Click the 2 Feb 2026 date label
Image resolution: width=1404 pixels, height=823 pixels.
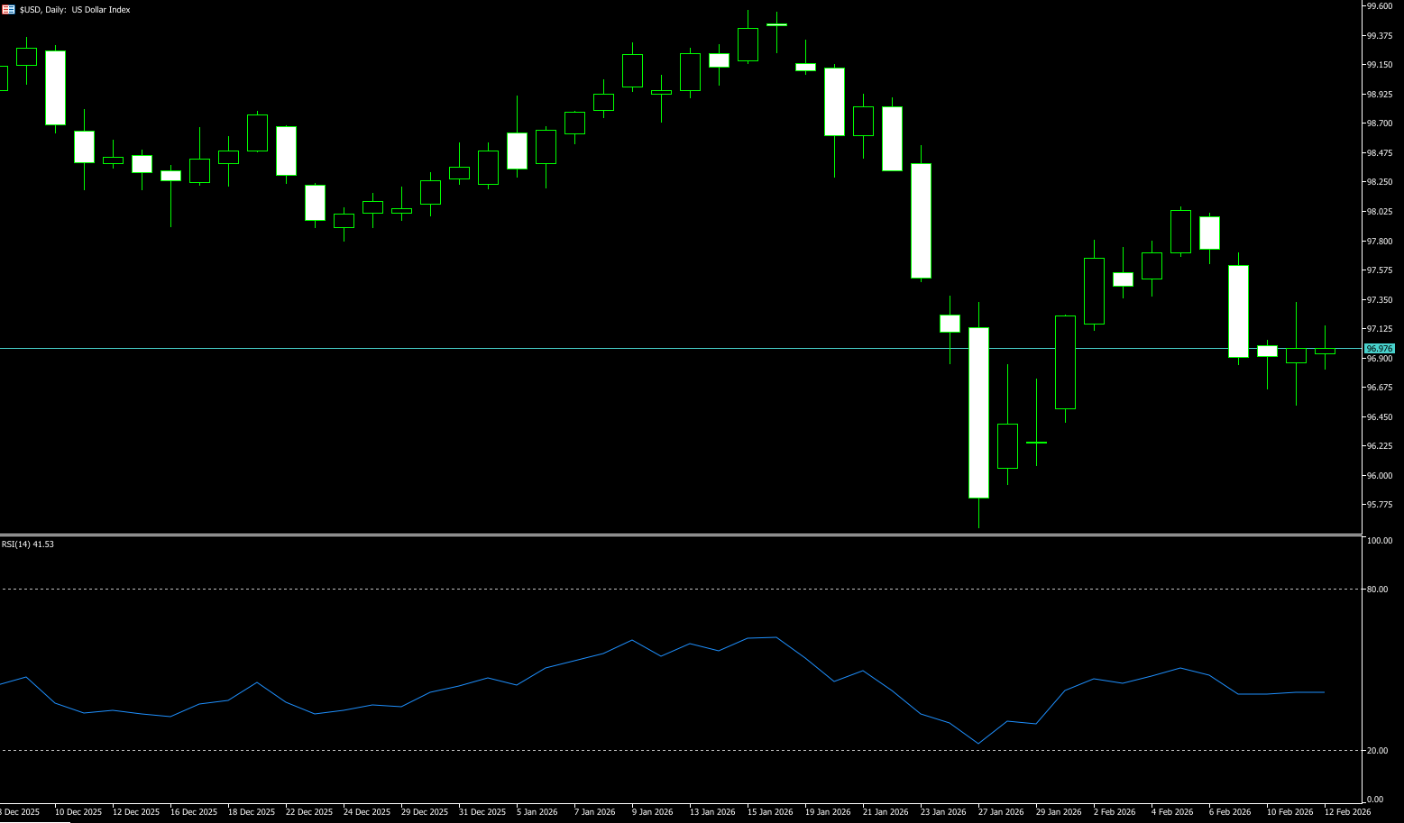(1116, 812)
